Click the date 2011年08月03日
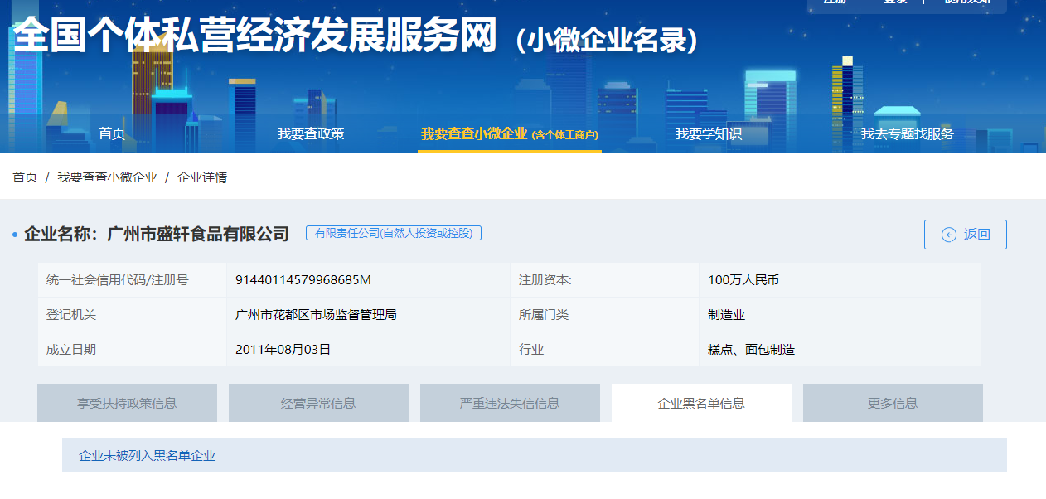 [x=283, y=350]
